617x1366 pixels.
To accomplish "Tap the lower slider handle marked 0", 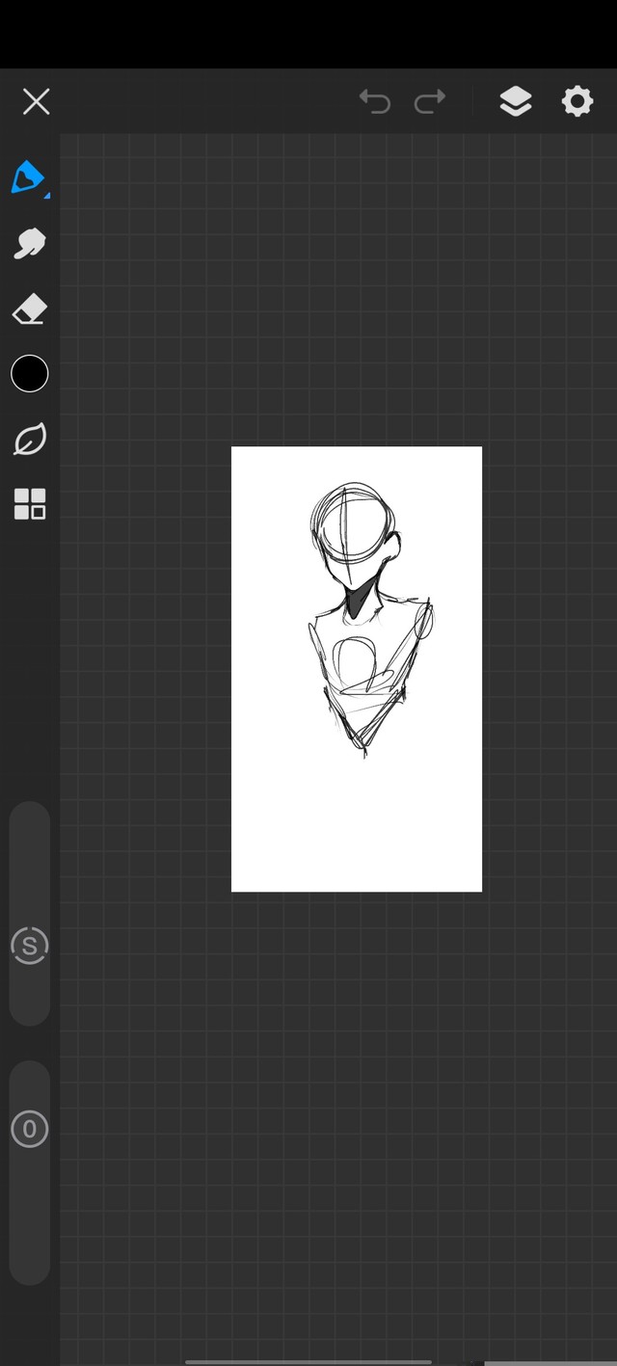I will tap(30, 1129).
